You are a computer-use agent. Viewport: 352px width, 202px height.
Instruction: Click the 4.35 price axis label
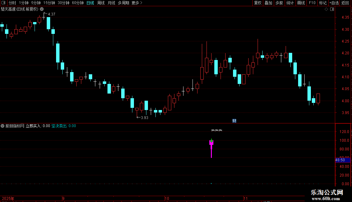pyautogui.click(x=345, y=17)
